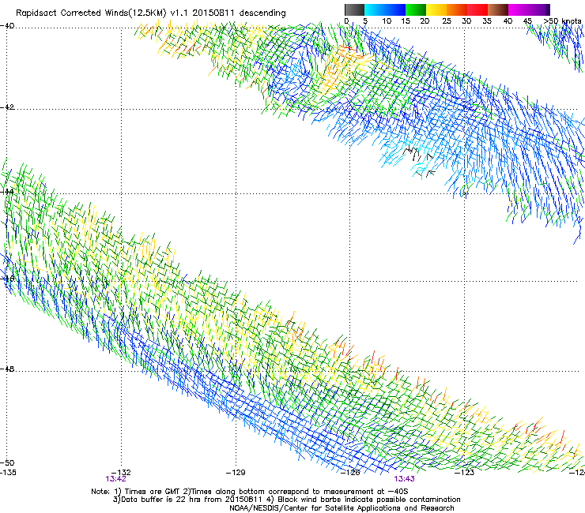
Task: Click the '35' tick label on the legend
Action: click(487, 21)
